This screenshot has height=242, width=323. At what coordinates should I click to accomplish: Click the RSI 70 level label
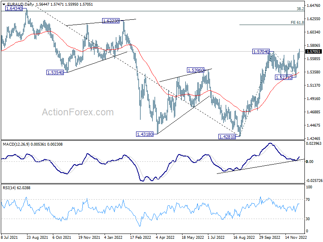308,199
